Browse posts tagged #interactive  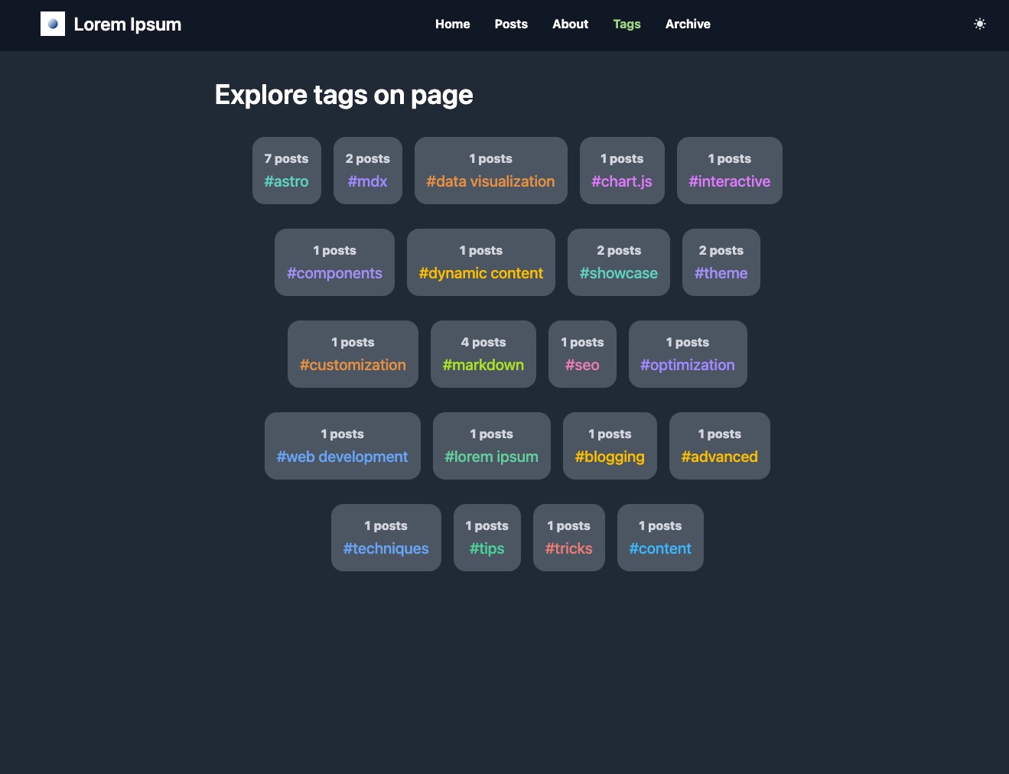point(729,171)
